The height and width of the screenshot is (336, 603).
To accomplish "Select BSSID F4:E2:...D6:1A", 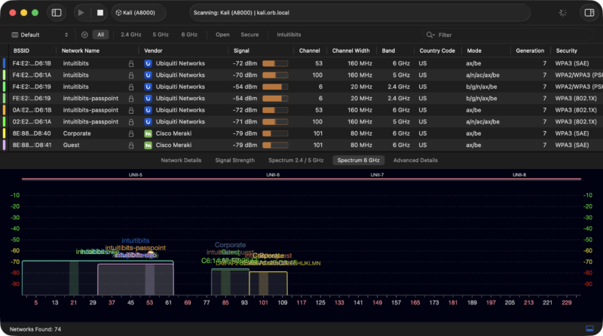I will (x=32, y=75).
